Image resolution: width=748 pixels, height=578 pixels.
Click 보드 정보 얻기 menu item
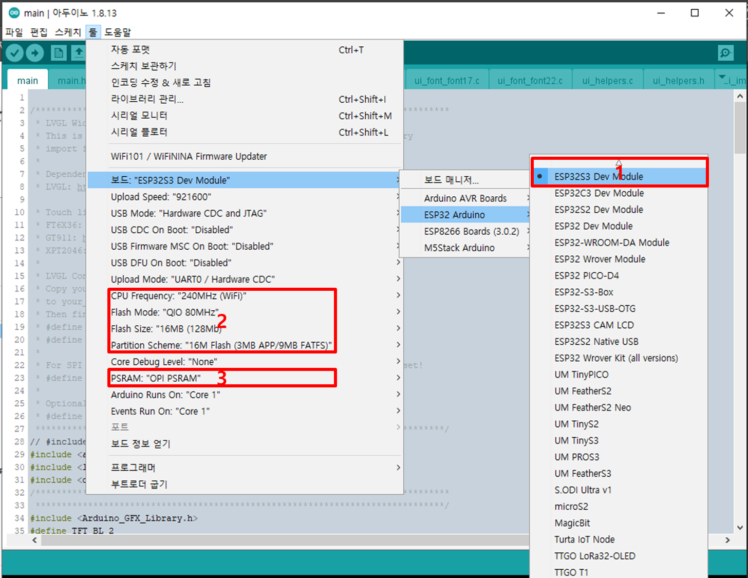pyautogui.click(x=245, y=443)
